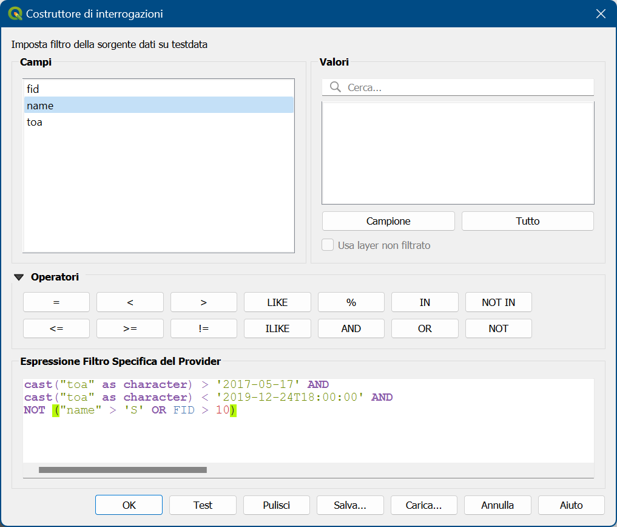This screenshot has width=617, height=527.
Task: Click the search magnifier icon in Valori
Action: coord(335,87)
